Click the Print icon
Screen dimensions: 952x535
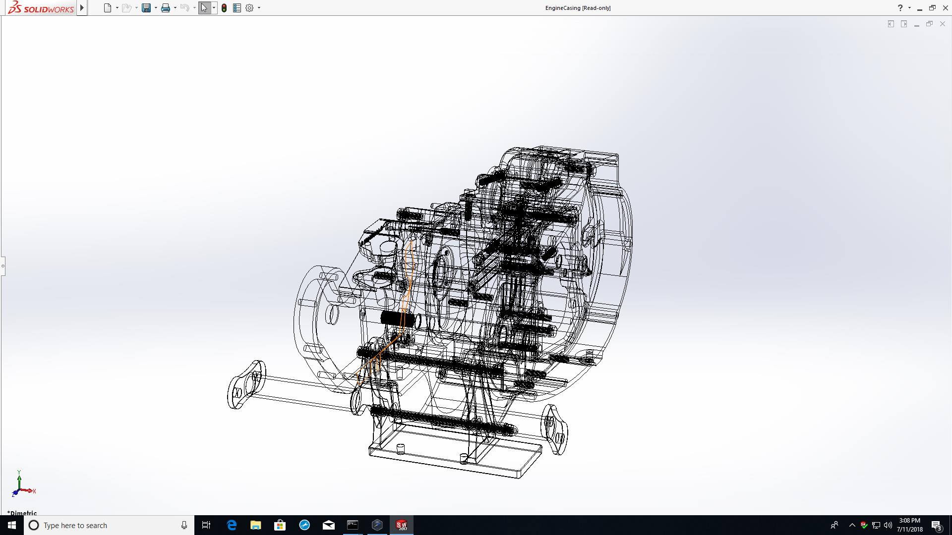point(166,8)
